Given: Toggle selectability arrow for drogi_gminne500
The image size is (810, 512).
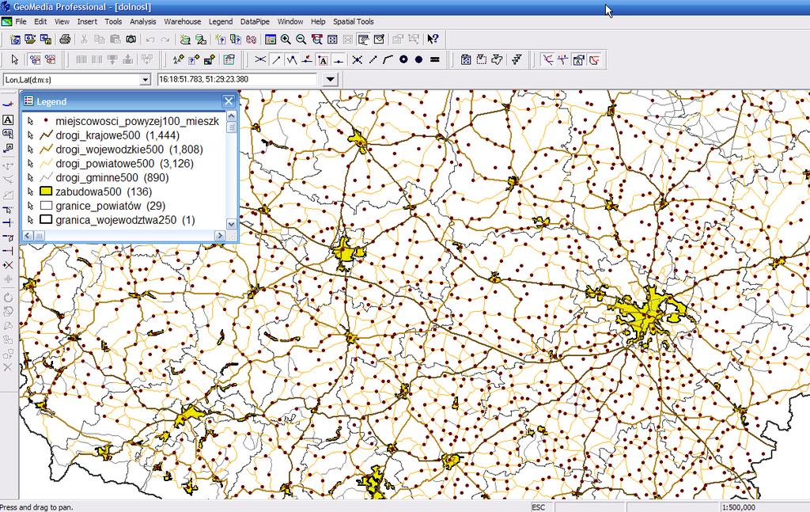Looking at the screenshot, I should point(31,178).
